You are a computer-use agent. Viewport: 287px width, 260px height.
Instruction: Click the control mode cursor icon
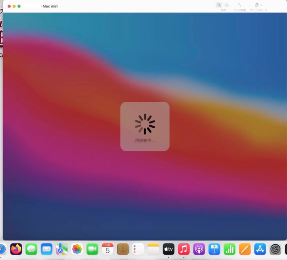tap(219, 5)
